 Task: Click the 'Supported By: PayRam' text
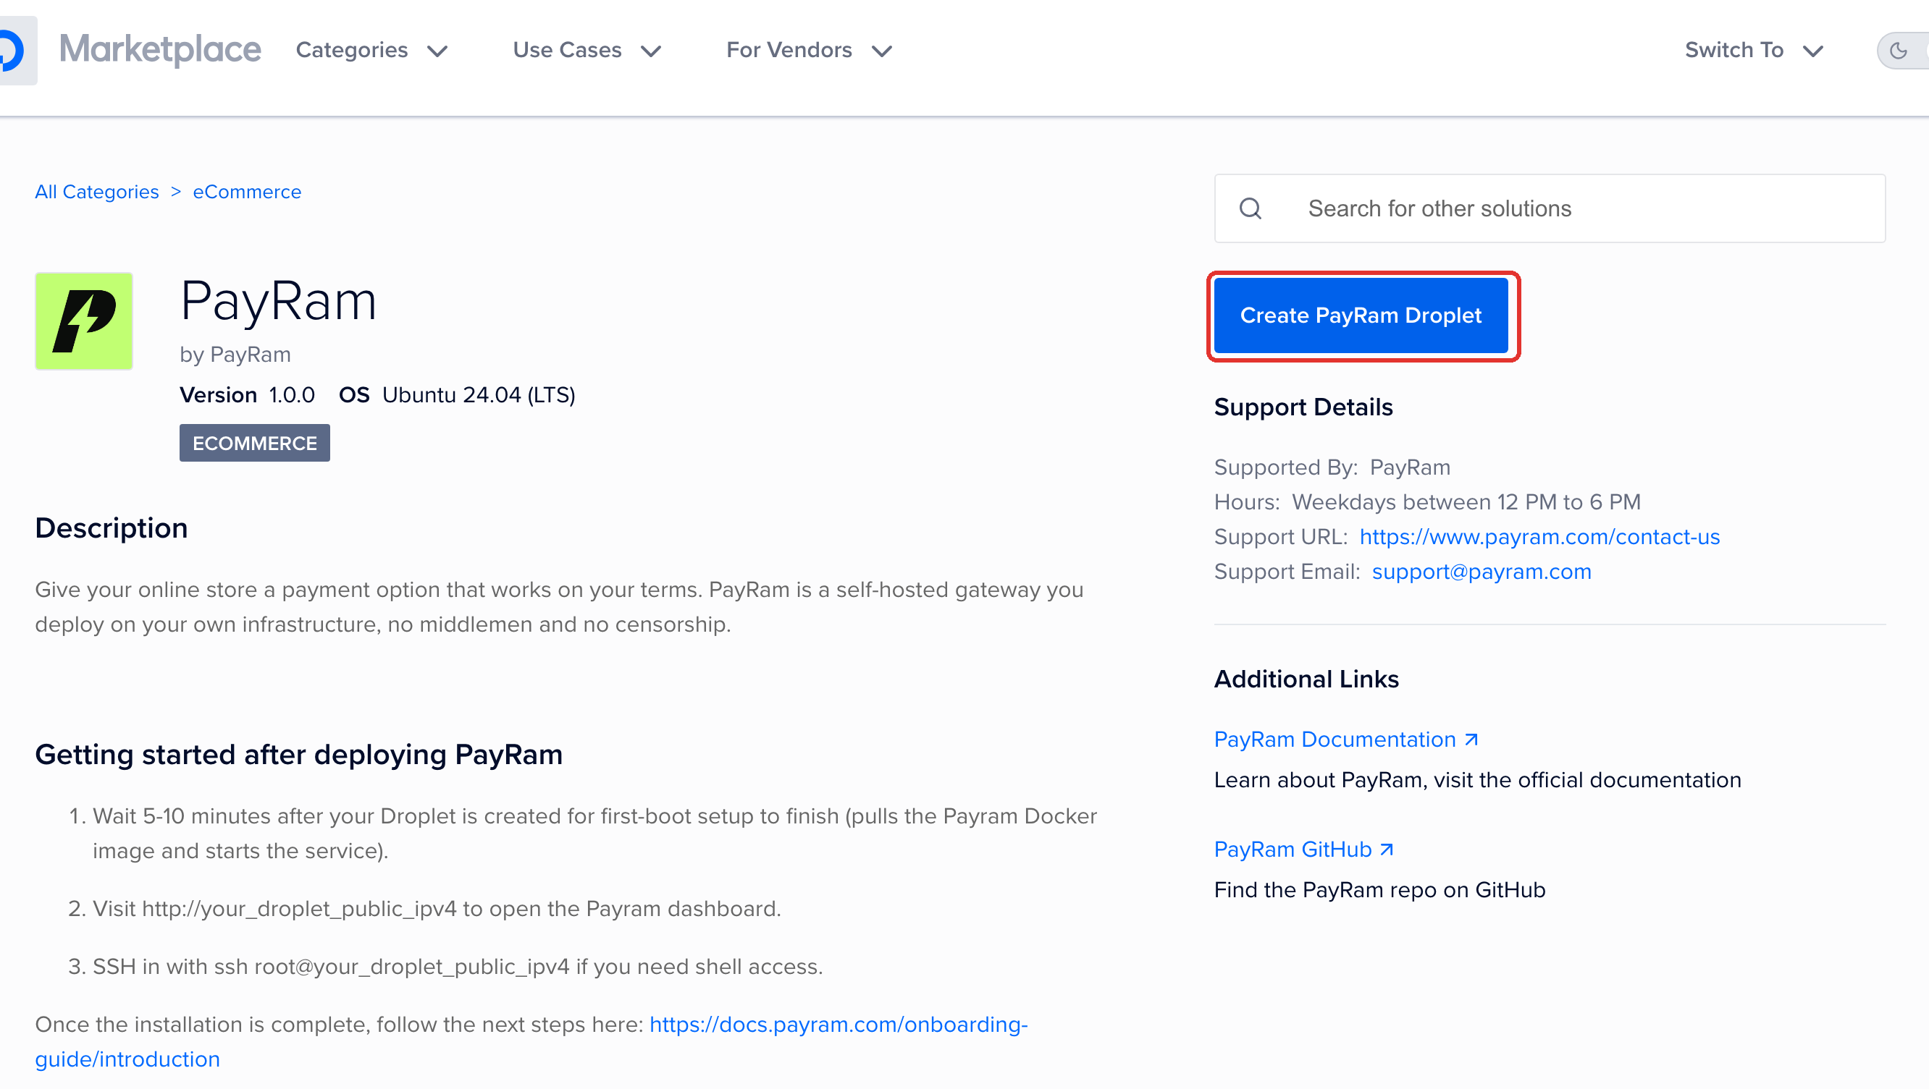(x=1332, y=467)
